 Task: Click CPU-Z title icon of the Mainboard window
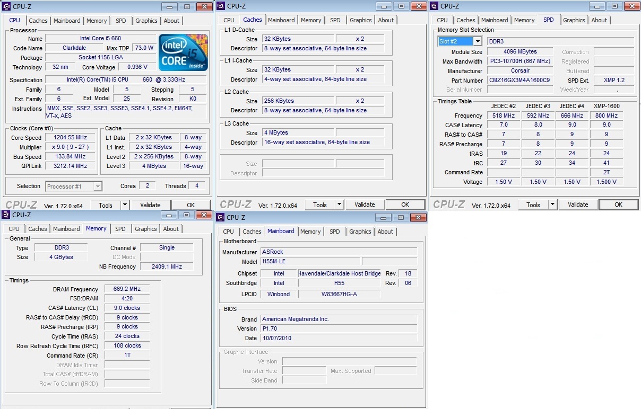pyautogui.click(x=220, y=217)
